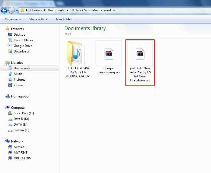This screenshot has height=173, width=211.
Task: Select Favorites in navigation pane
Action: (17, 29)
